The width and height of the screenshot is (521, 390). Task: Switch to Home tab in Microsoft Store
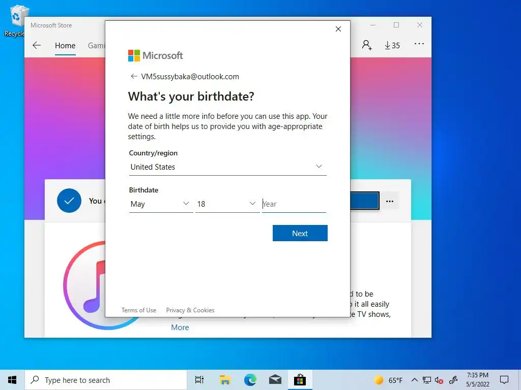65,46
